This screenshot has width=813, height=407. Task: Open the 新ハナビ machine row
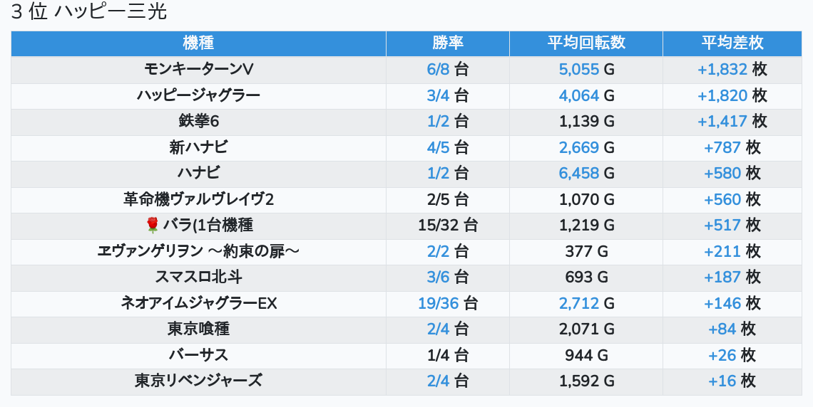click(x=198, y=147)
